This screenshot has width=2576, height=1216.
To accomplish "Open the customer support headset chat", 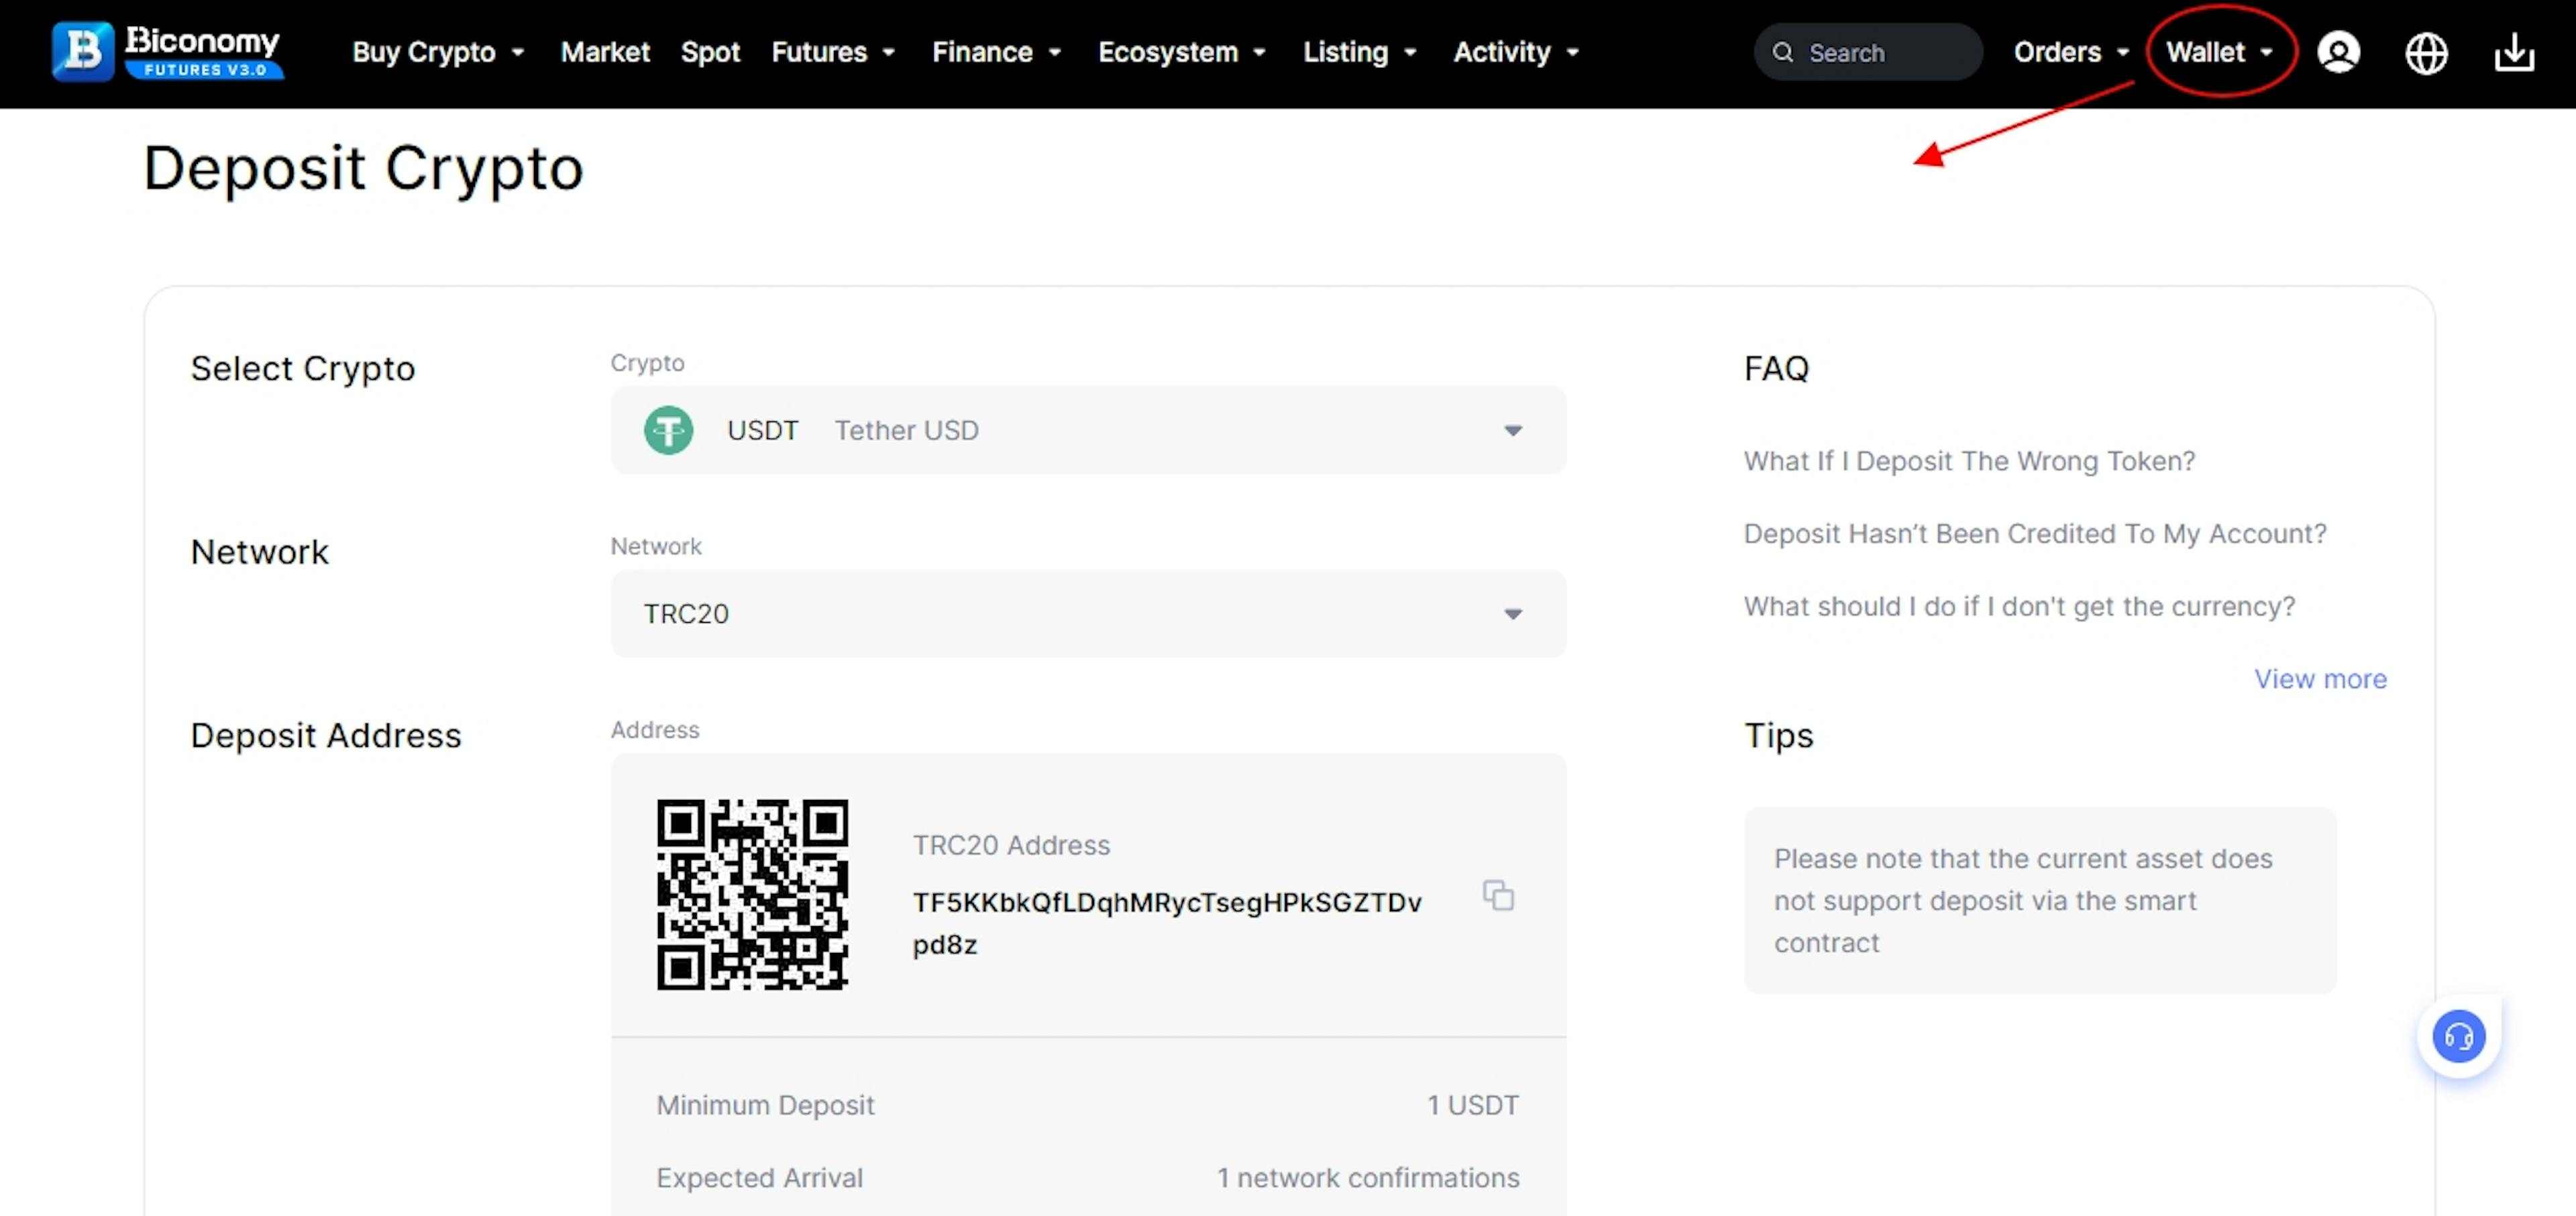I will (x=2458, y=1037).
